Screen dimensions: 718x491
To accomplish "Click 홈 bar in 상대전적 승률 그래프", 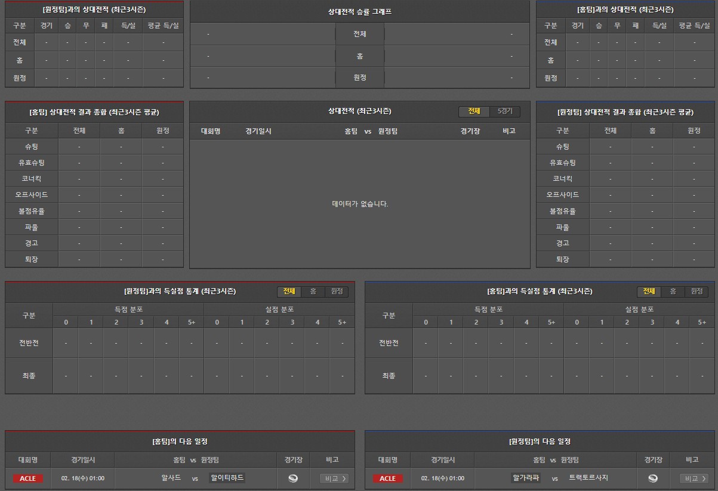I will [x=359, y=56].
